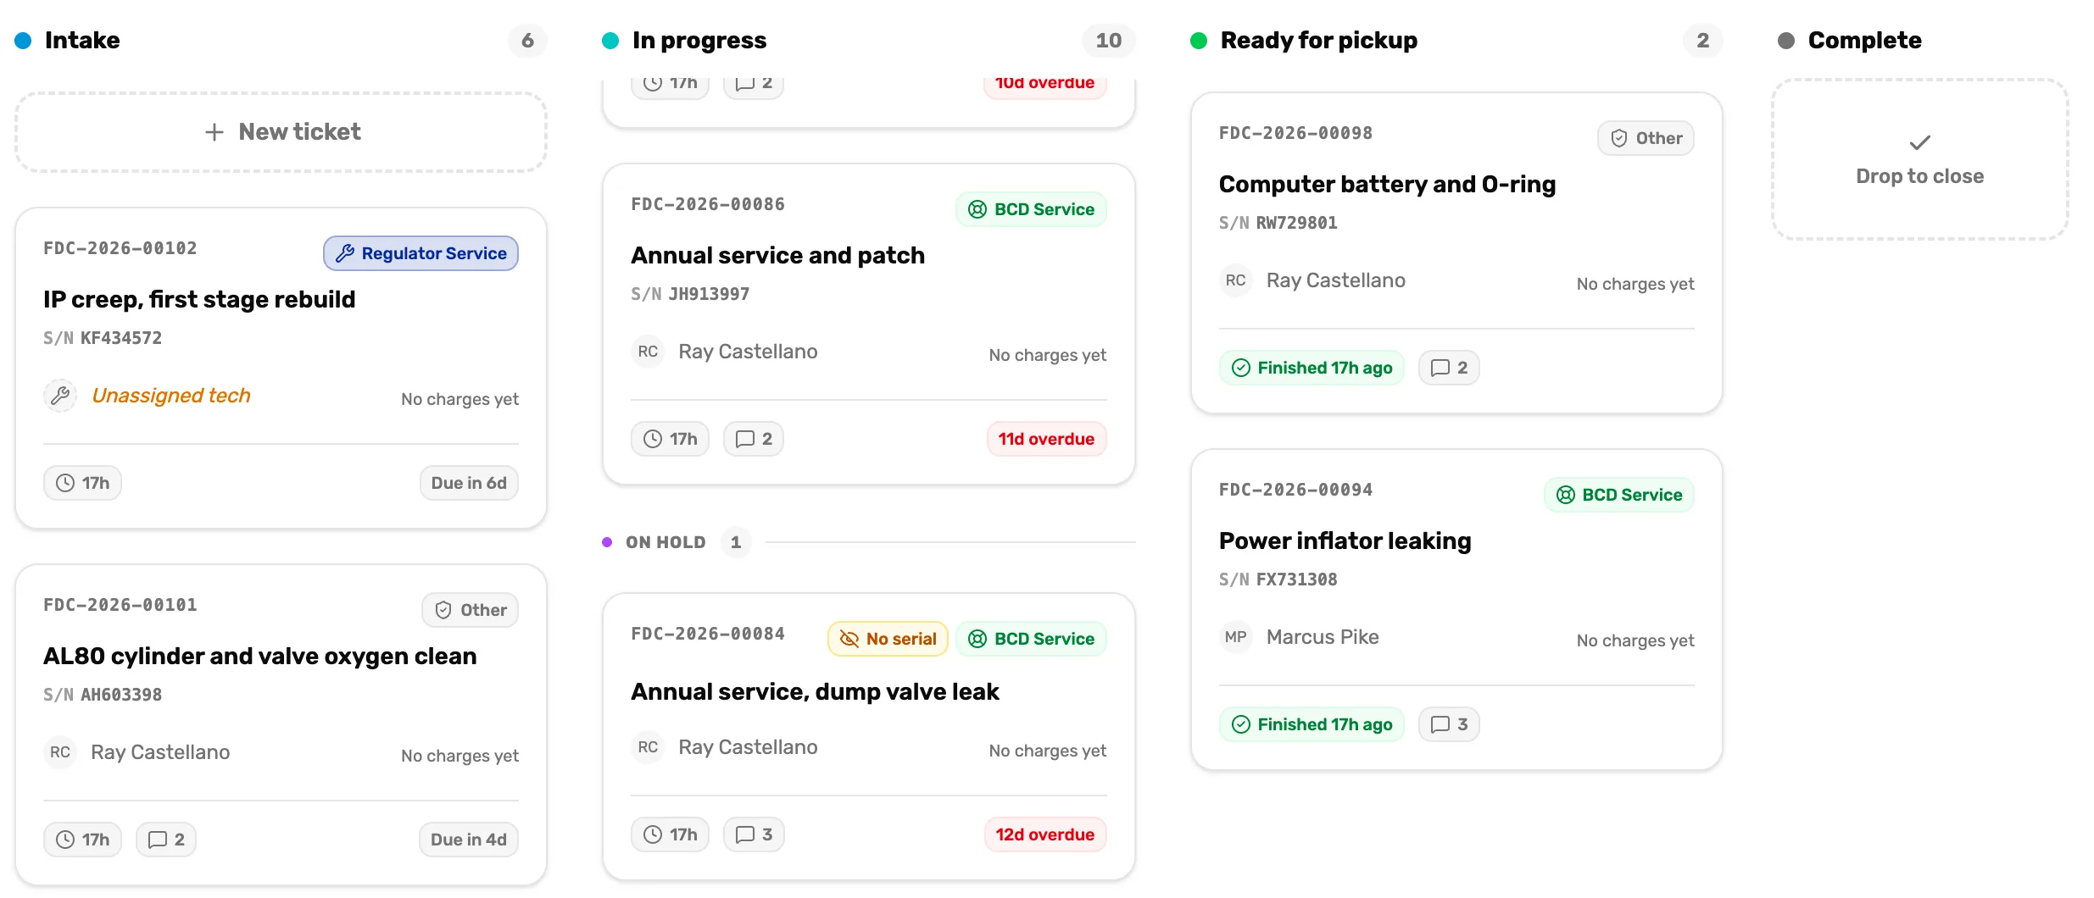Select the Regulator Service tag on FDC-2026-00102
Image resolution: width=2094 pixels, height=898 pixels.
(420, 253)
